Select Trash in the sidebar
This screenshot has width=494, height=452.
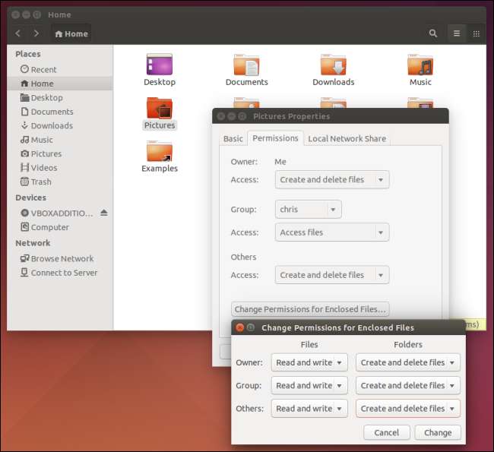click(41, 182)
